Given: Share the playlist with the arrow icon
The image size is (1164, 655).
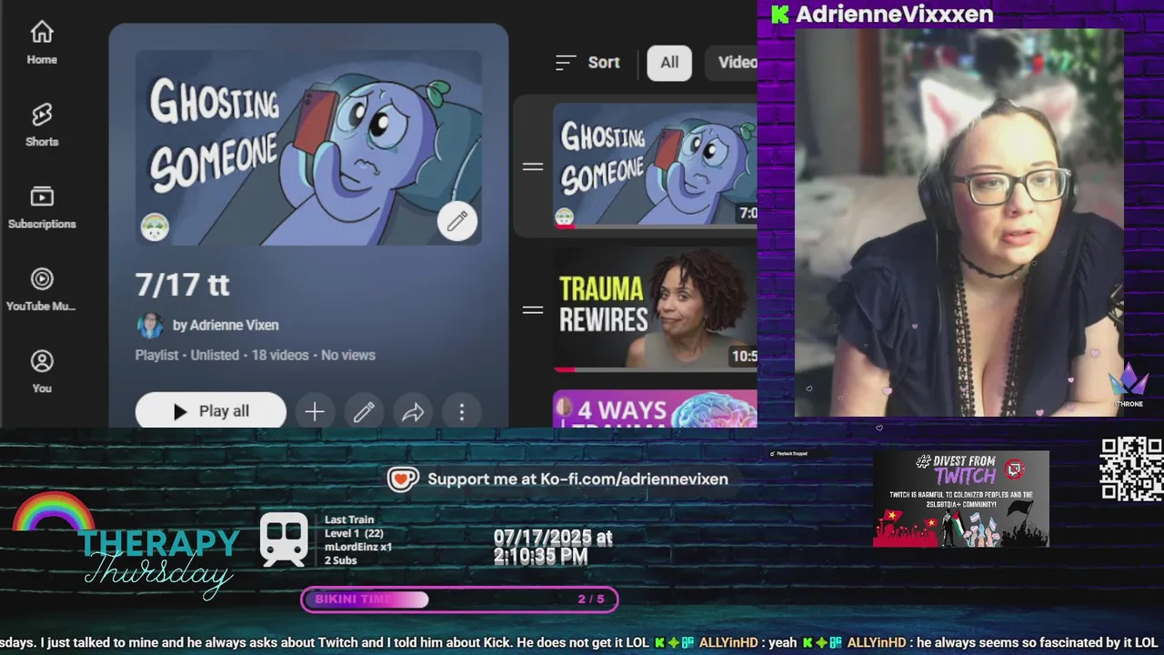Looking at the screenshot, I should (413, 412).
